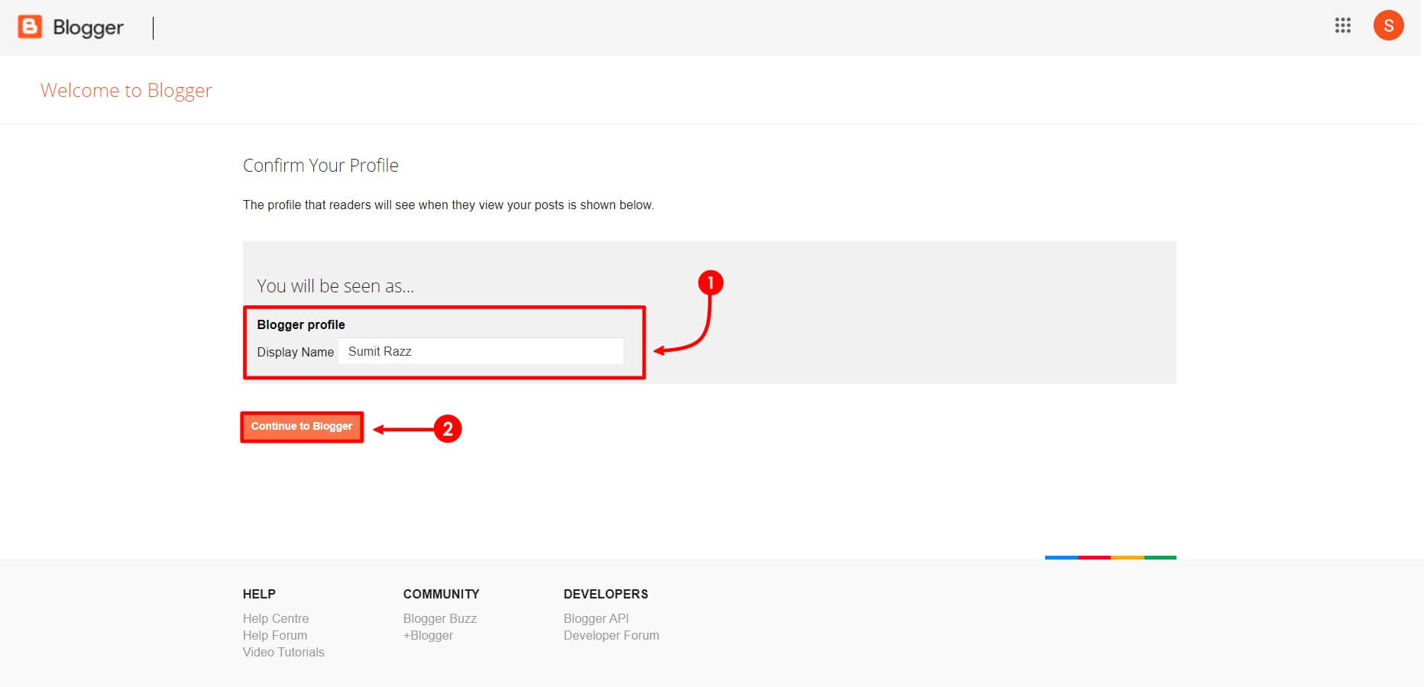This screenshot has width=1424, height=687.
Task: Click the Blogger logo icon
Action: tap(30, 27)
